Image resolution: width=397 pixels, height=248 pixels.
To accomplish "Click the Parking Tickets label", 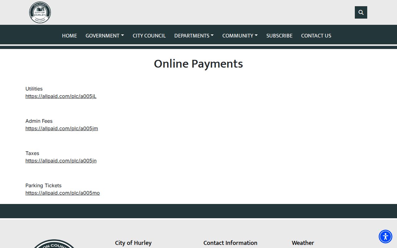I will click(x=43, y=185).
